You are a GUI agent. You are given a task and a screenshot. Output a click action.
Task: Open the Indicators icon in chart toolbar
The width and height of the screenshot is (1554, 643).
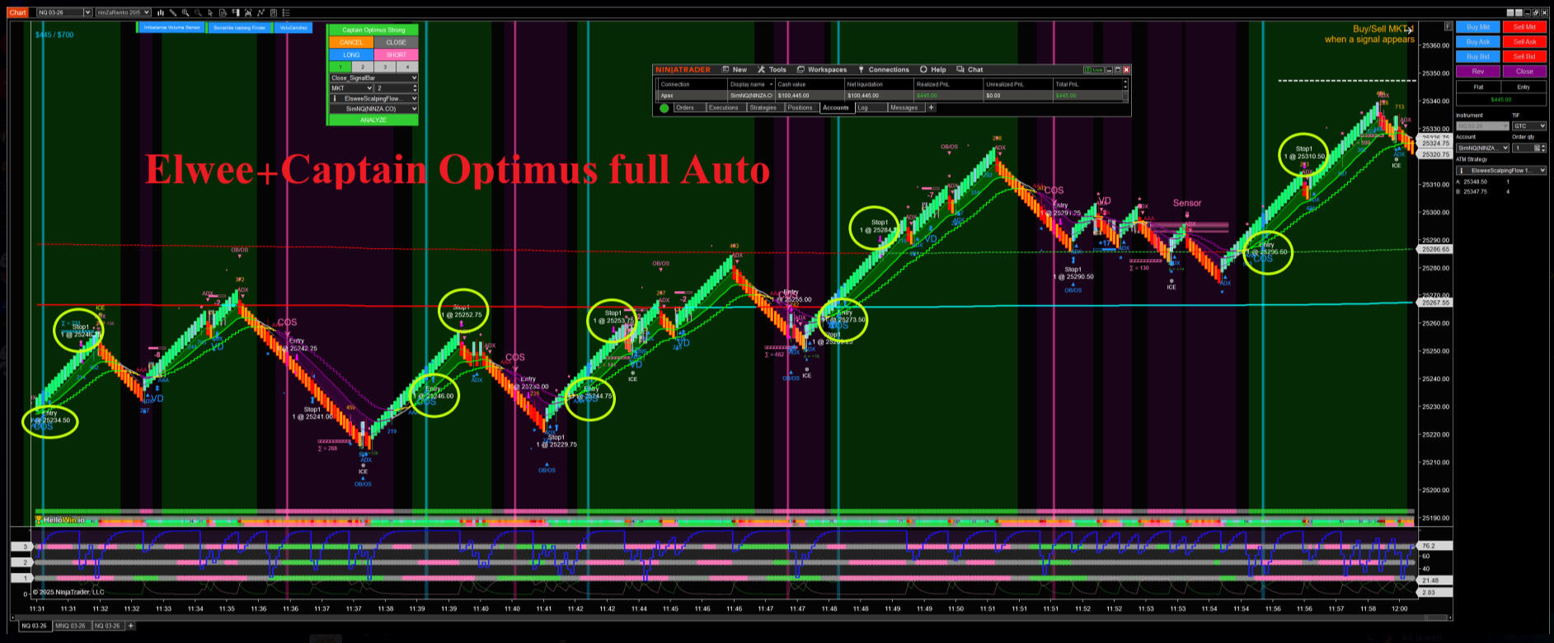(x=261, y=12)
